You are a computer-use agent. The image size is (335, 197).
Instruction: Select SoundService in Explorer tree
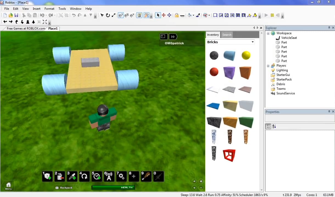click(286, 93)
